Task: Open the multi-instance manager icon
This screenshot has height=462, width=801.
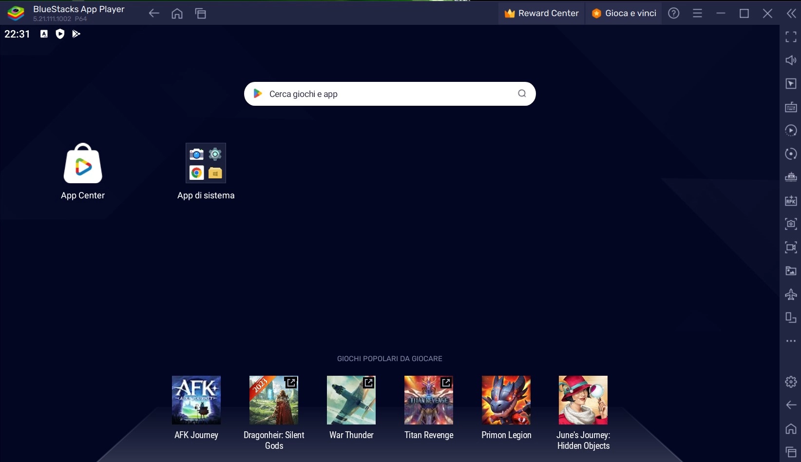Action: 791,177
